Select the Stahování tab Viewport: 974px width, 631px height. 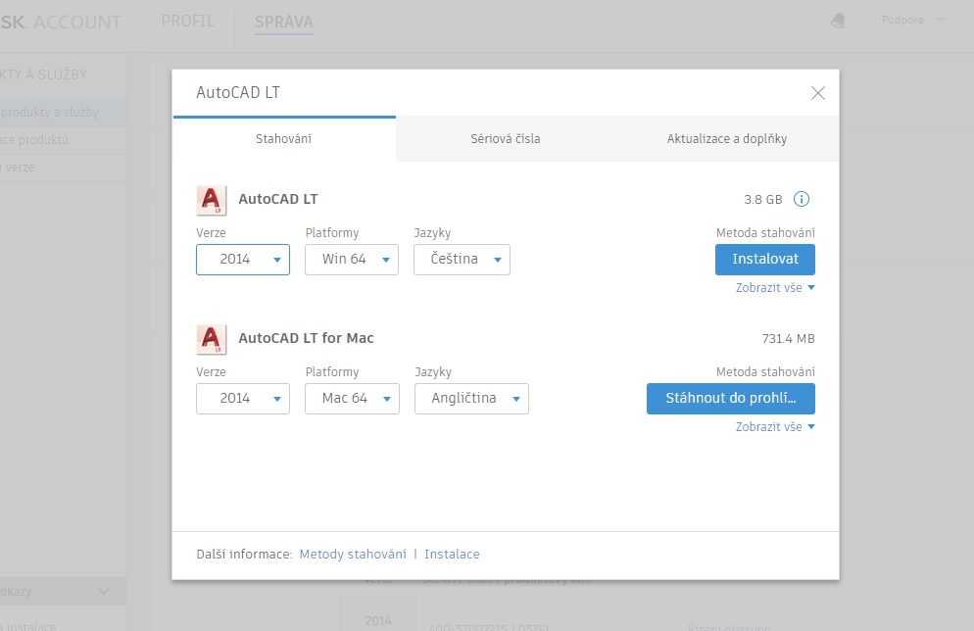284,139
